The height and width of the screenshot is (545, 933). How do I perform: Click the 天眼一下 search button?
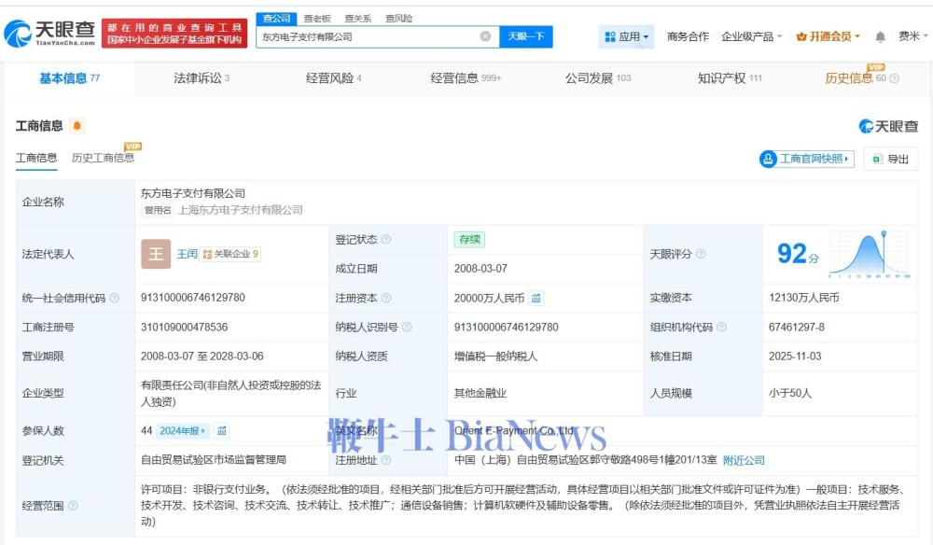pyautogui.click(x=526, y=36)
